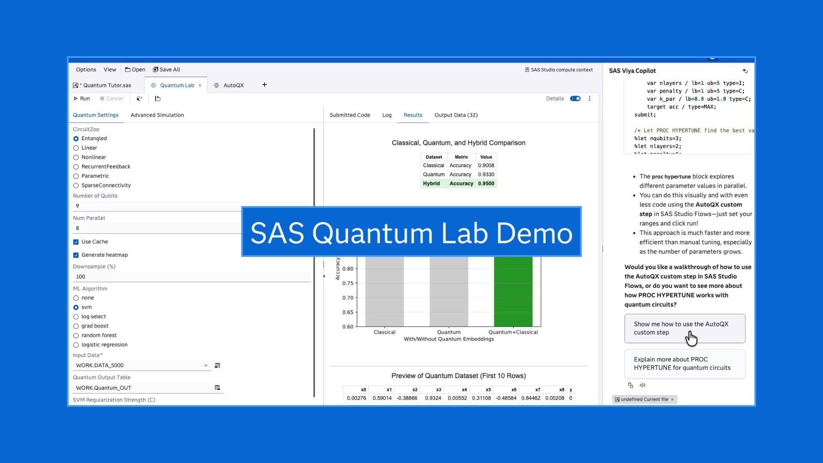The height and width of the screenshot is (463, 823).
Task: Click the SAS Studio compute context indicator
Action: coord(559,70)
